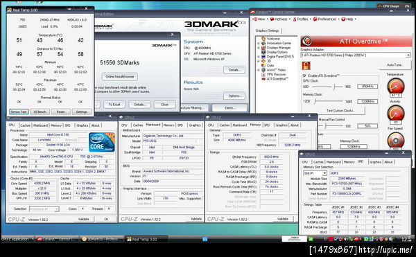The height and width of the screenshot is (257, 416).
Task: Adjust the GPU Clock slider
Action: (335, 87)
